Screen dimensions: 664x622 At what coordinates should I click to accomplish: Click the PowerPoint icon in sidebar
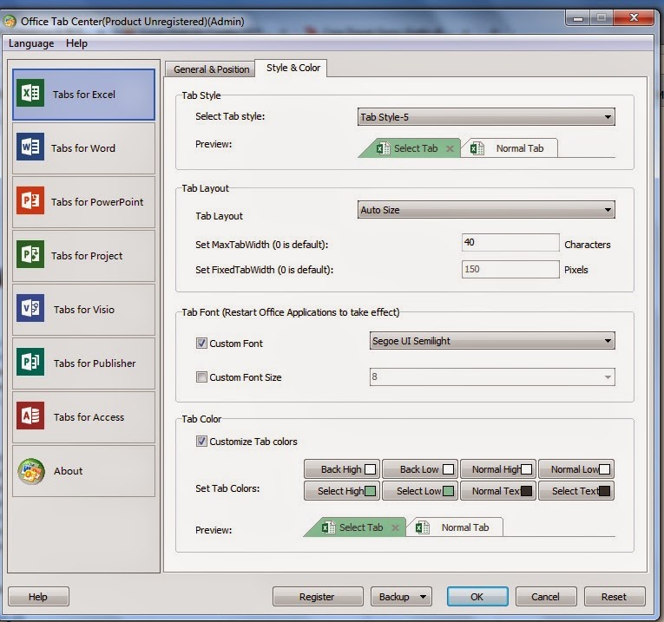(30, 200)
